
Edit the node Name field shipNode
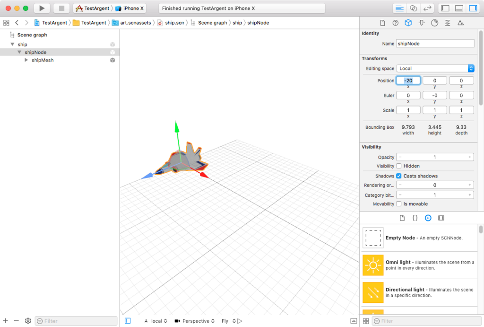(435, 44)
